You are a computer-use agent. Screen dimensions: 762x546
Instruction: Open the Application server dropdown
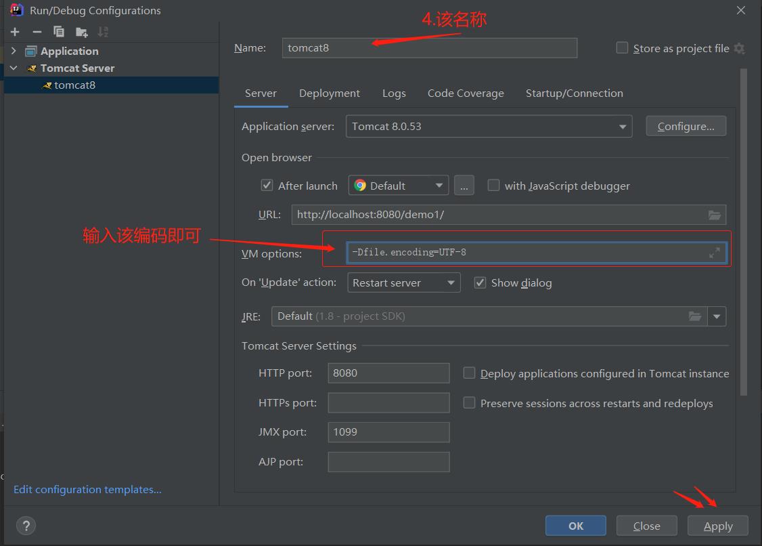click(x=489, y=127)
